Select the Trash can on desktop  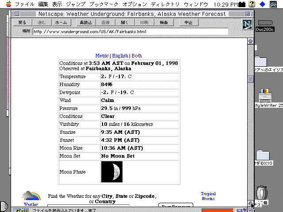click(x=262, y=193)
